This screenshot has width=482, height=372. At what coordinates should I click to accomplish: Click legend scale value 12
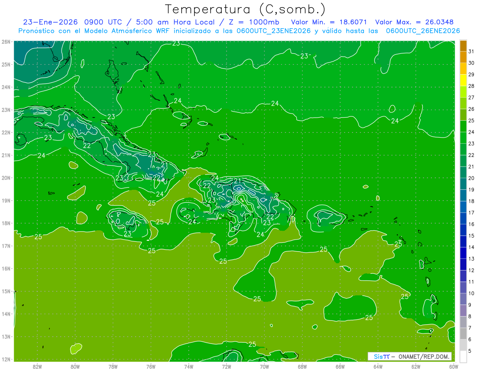pyautogui.click(x=471, y=270)
